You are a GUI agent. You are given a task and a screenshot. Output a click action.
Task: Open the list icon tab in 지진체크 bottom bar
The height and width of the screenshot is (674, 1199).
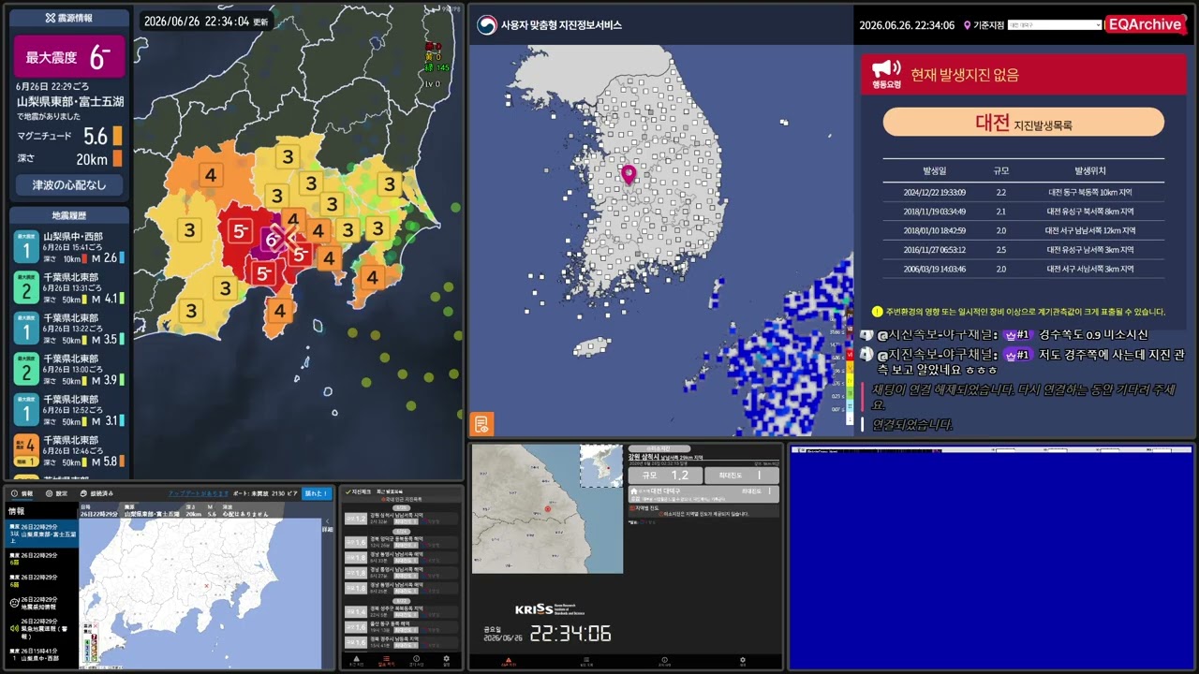click(x=386, y=661)
